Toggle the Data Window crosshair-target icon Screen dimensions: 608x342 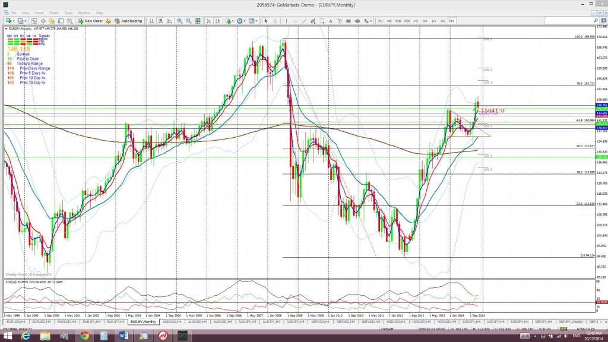tap(43, 21)
